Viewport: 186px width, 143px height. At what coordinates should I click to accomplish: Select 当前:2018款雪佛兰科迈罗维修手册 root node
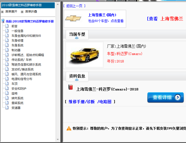tap(30, 21)
